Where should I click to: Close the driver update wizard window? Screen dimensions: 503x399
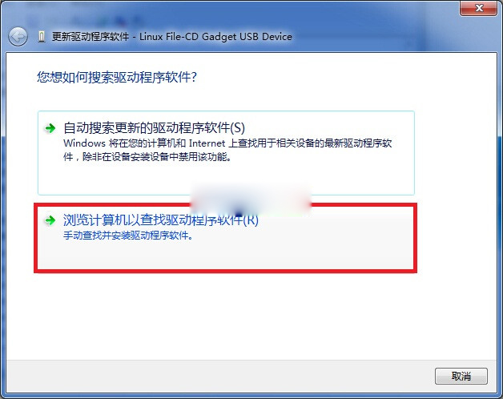point(479,8)
